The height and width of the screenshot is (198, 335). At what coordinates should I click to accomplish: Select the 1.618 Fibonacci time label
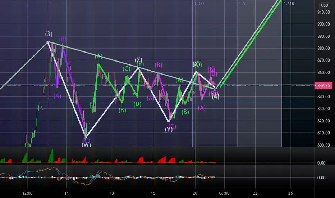pyautogui.click(x=289, y=4)
